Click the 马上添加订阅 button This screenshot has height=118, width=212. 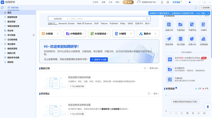[77, 86]
